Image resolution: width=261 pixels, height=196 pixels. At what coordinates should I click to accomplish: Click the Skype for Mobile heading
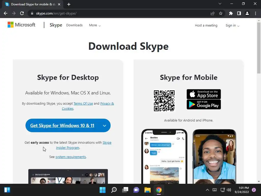(x=189, y=78)
